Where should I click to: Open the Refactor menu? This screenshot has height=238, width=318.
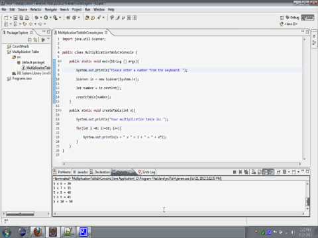coord(36,9)
